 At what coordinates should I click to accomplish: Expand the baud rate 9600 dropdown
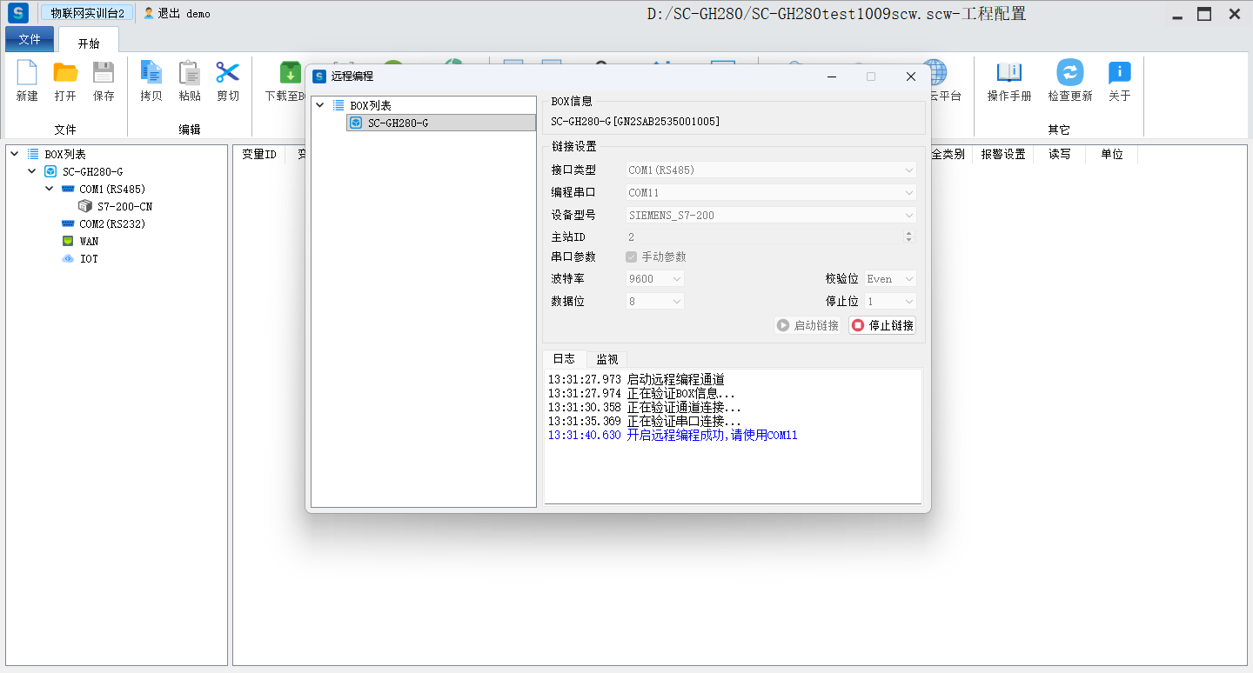[x=655, y=279]
